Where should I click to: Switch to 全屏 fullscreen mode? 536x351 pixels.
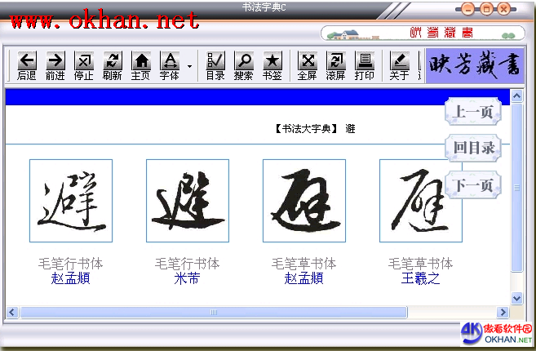pyautogui.click(x=308, y=65)
